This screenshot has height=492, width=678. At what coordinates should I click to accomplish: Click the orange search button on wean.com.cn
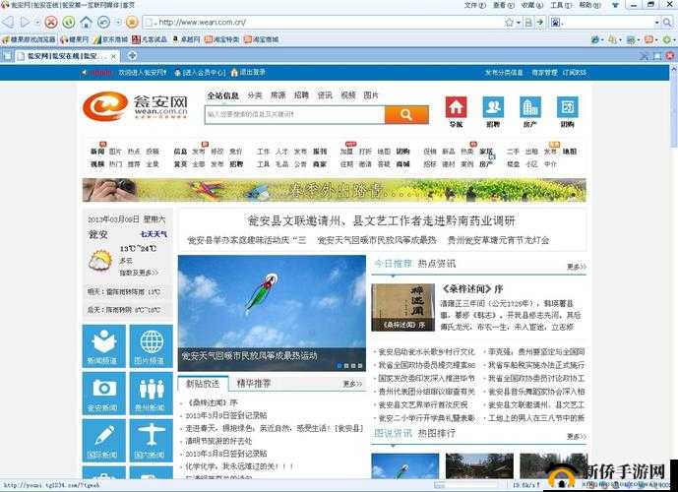406,114
